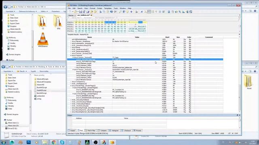Open Google Chrome from the taskbar
The image size is (259, 145).
click(x=53, y=142)
